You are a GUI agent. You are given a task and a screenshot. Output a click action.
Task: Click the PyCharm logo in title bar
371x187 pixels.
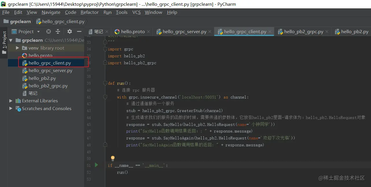[3, 4]
